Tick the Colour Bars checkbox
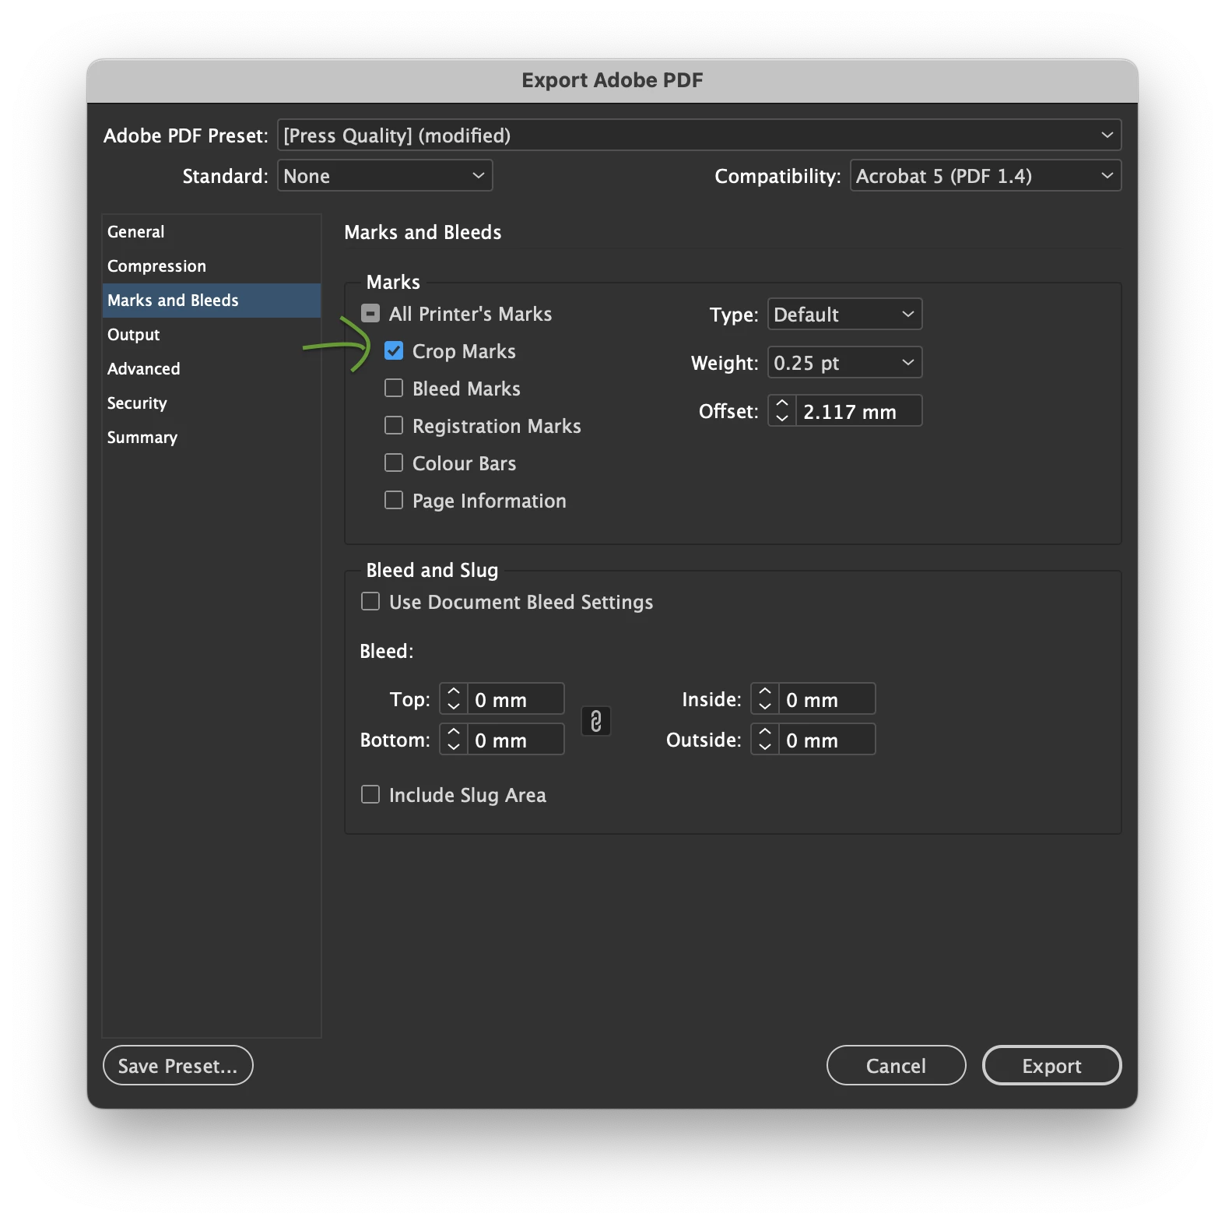The image size is (1225, 1224). pos(394,463)
